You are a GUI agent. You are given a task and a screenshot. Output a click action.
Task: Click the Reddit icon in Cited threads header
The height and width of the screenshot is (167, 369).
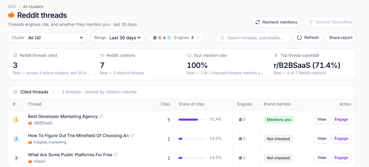point(15,92)
